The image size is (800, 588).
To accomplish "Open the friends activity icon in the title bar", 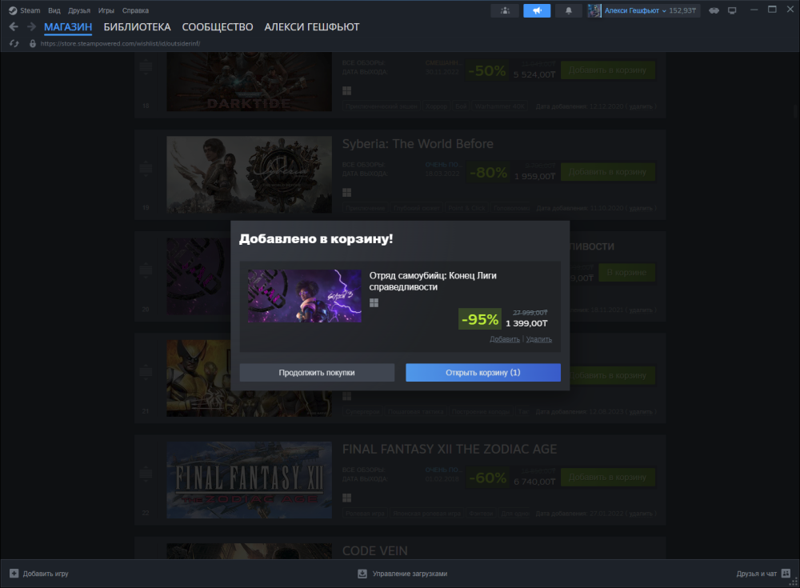I will (x=505, y=10).
